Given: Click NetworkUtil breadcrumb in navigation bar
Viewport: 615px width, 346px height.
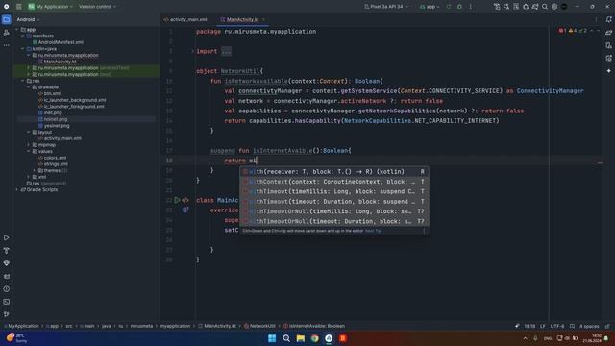Looking at the screenshot, I should point(259,326).
